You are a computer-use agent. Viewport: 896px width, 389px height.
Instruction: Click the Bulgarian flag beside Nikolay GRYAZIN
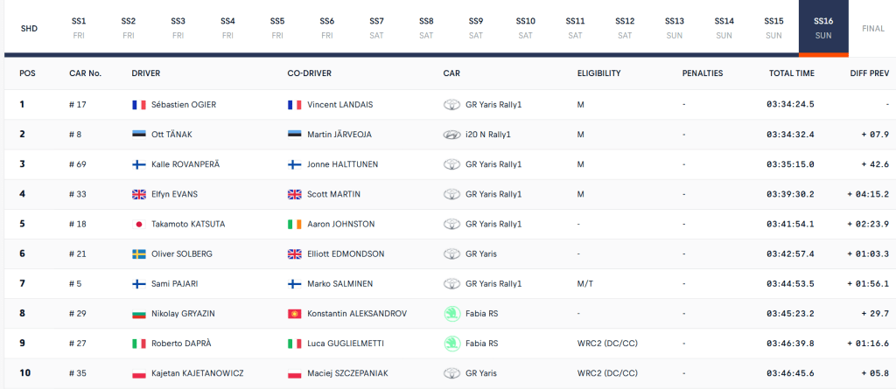coord(138,313)
